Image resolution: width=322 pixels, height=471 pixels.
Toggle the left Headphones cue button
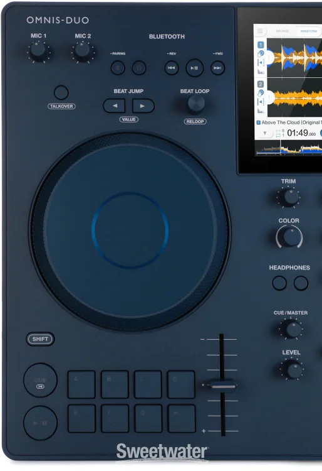coord(279,283)
